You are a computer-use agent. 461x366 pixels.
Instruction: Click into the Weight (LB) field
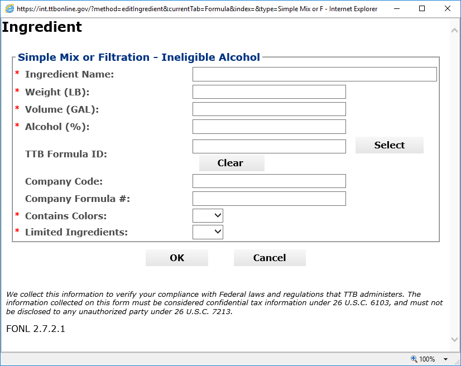pos(269,92)
